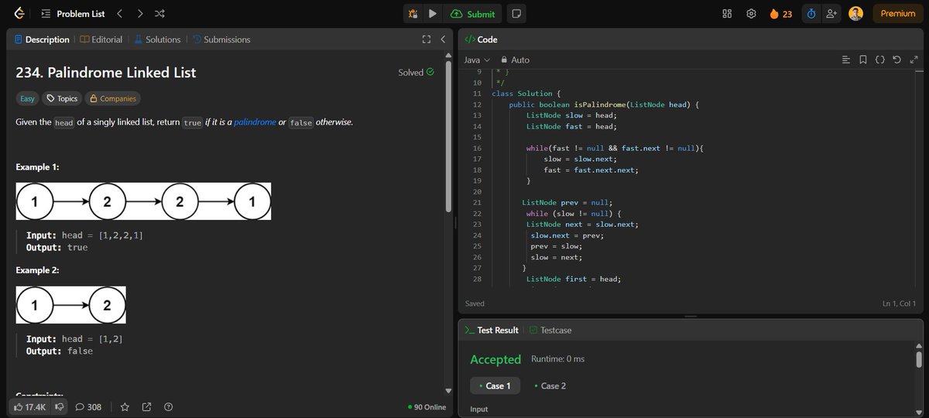
Task: Switch to the Testcase tab
Action: click(550, 330)
